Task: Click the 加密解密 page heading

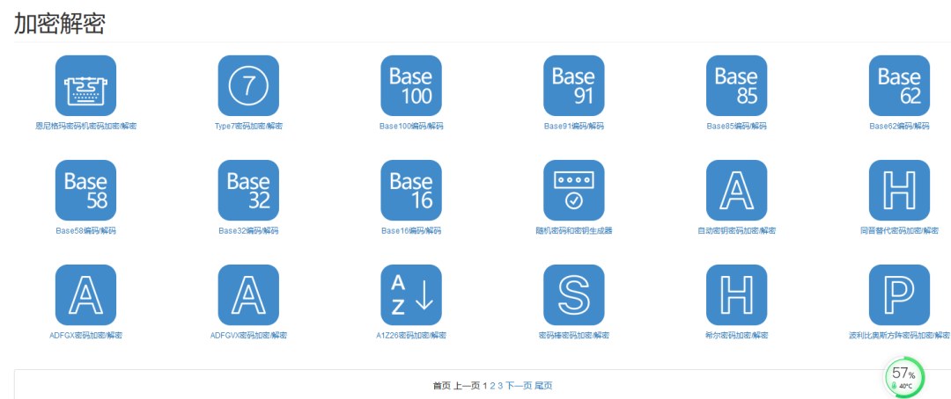Action: coord(60,24)
